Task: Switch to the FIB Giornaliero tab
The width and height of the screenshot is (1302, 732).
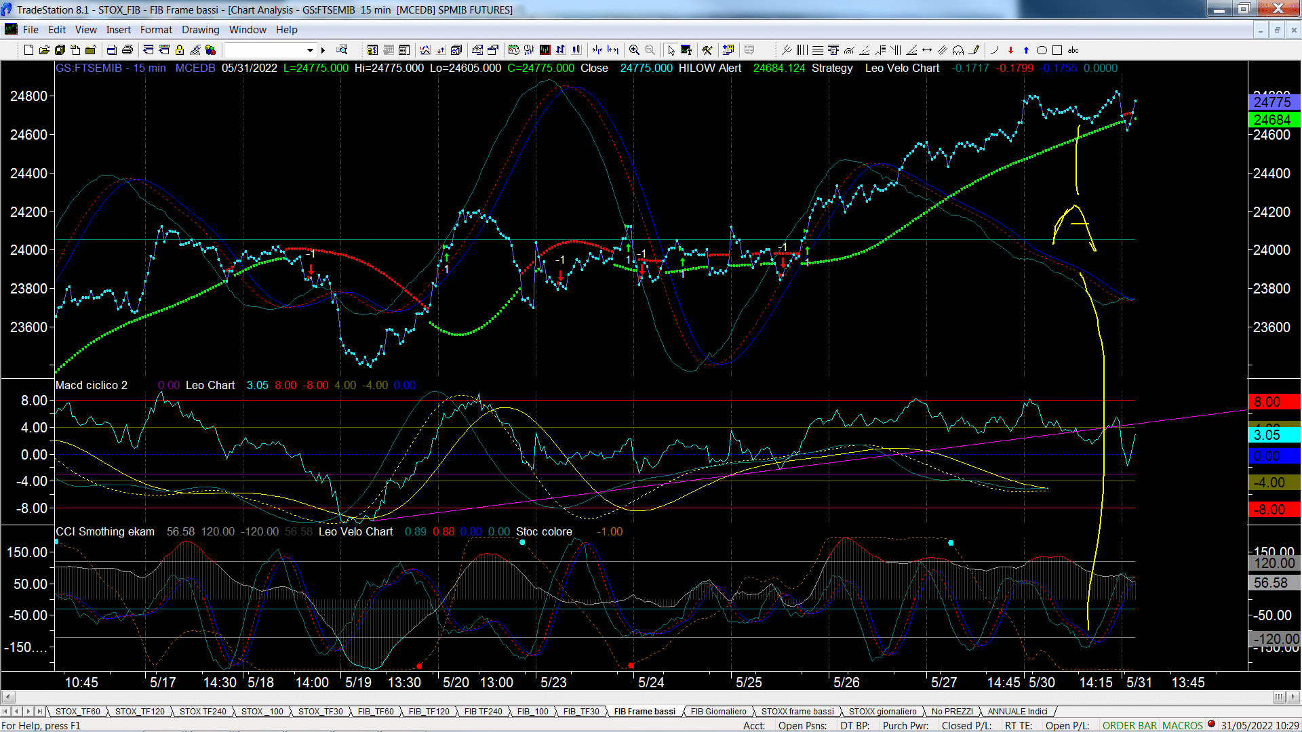Action: tap(718, 712)
